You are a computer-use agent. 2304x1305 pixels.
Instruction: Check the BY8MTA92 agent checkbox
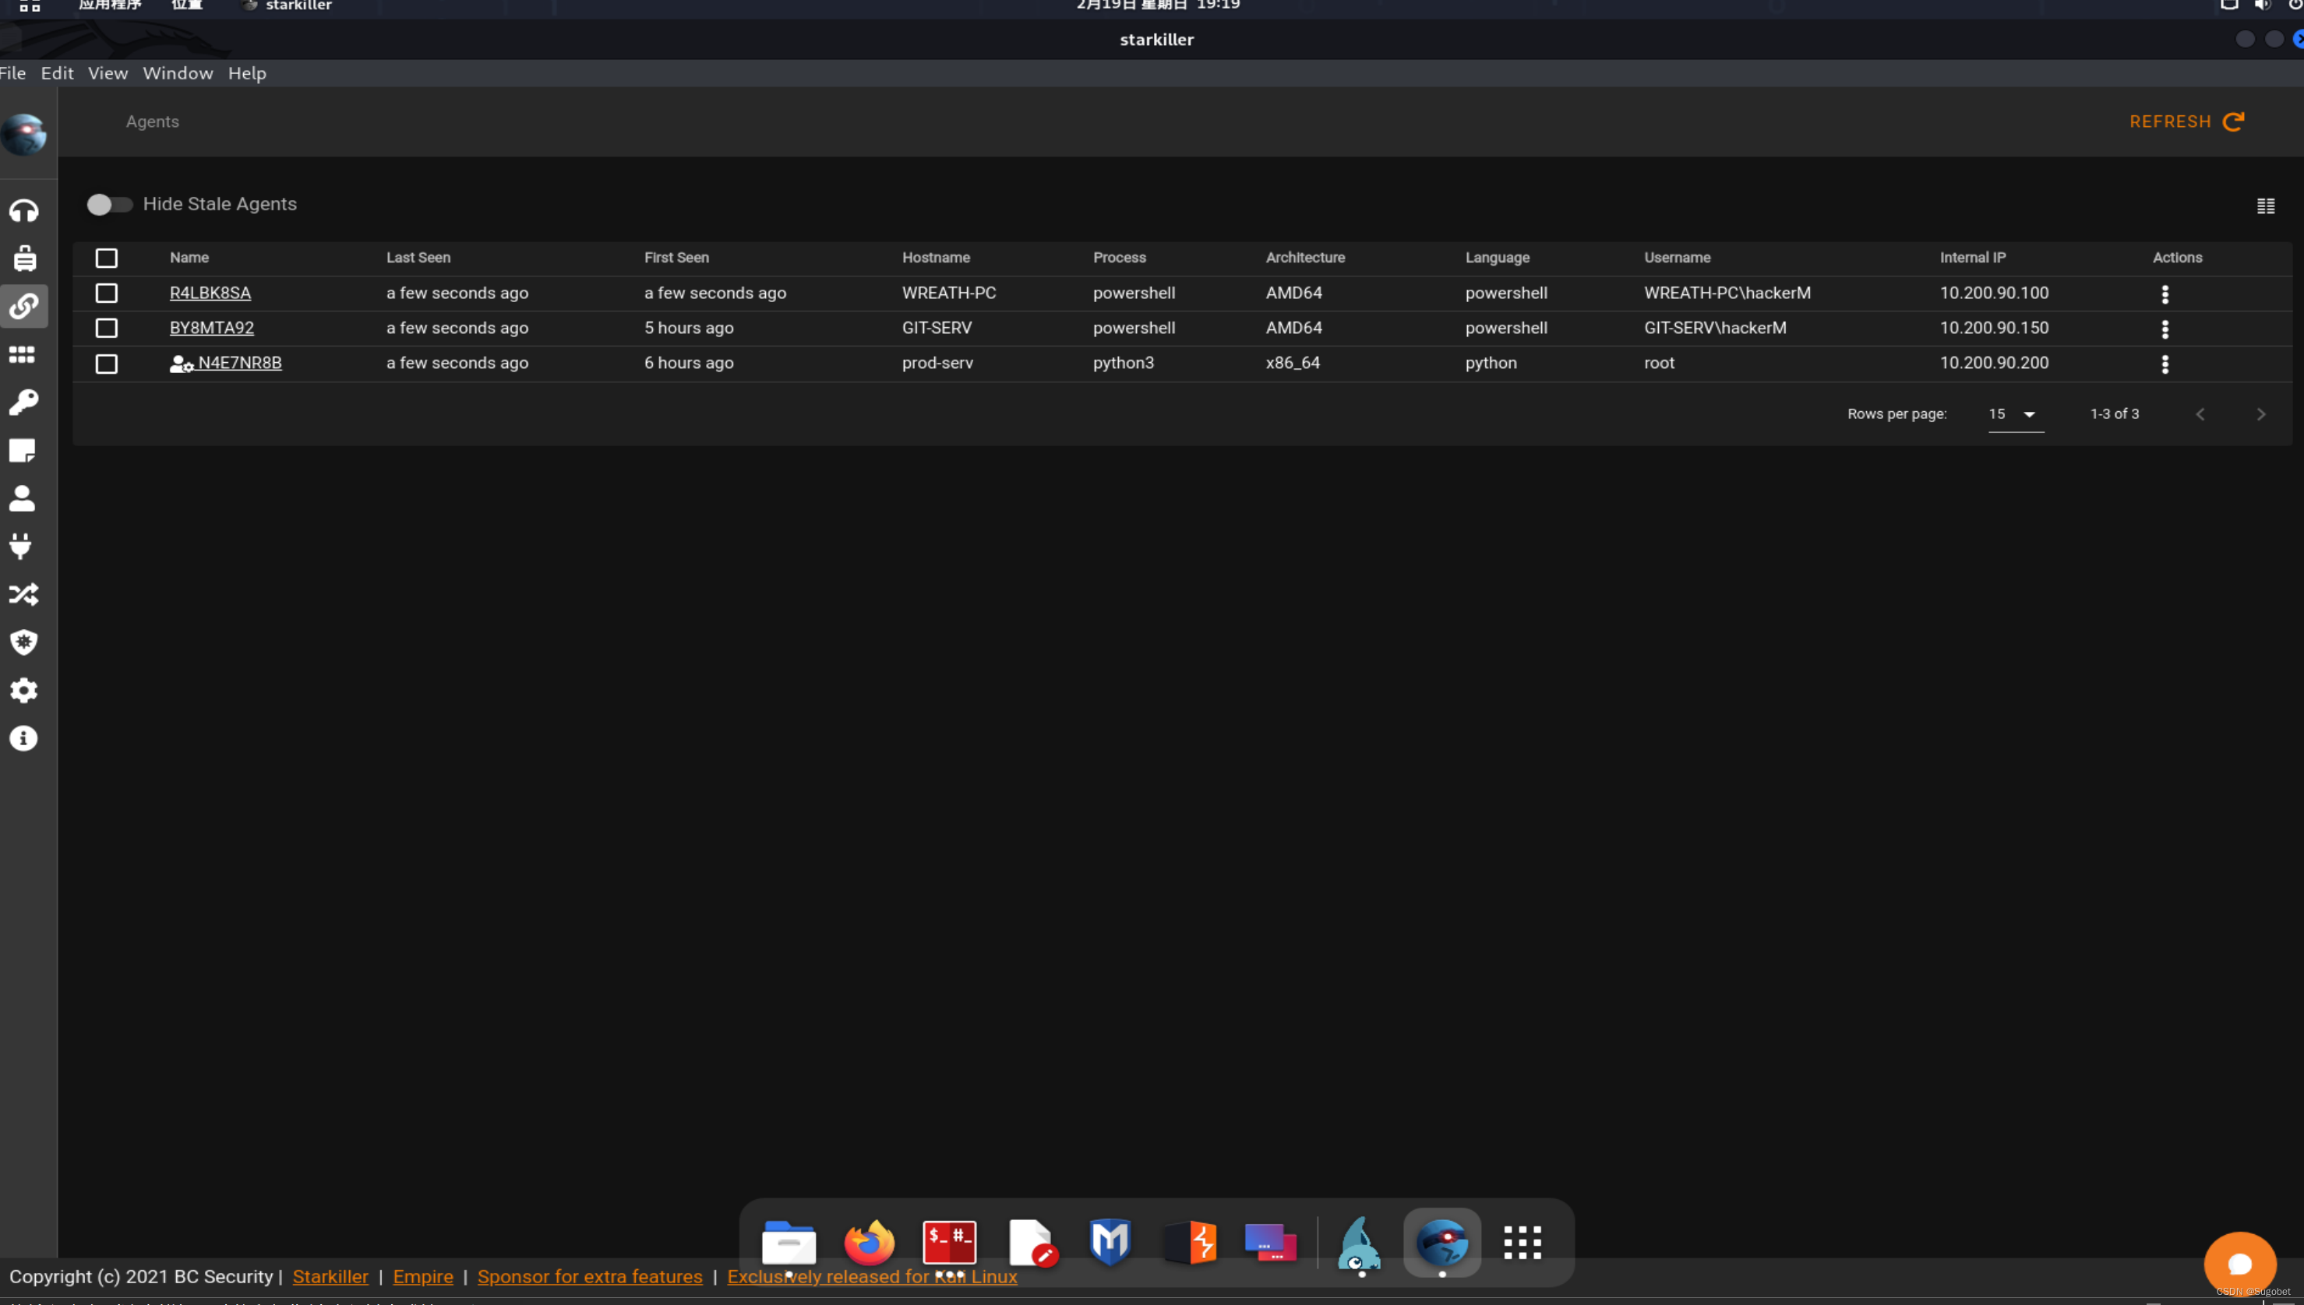point(106,328)
